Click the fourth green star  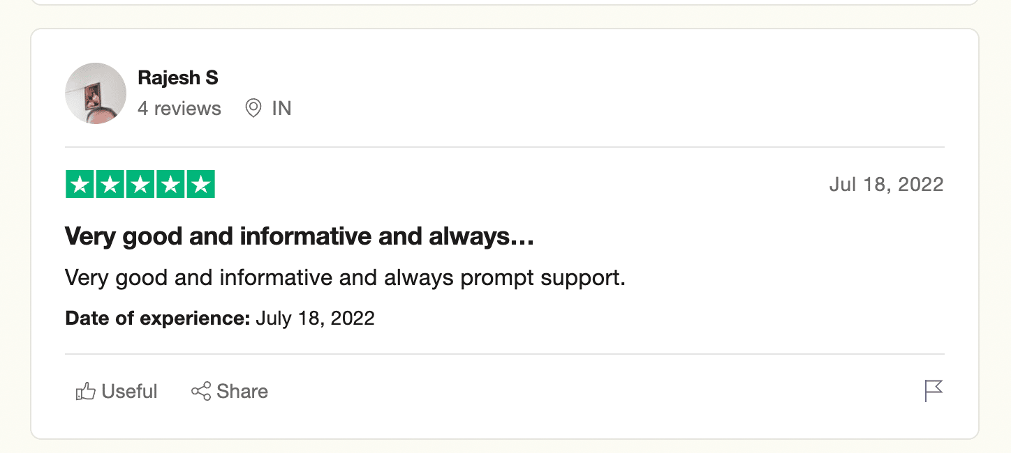click(x=170, y=184)
